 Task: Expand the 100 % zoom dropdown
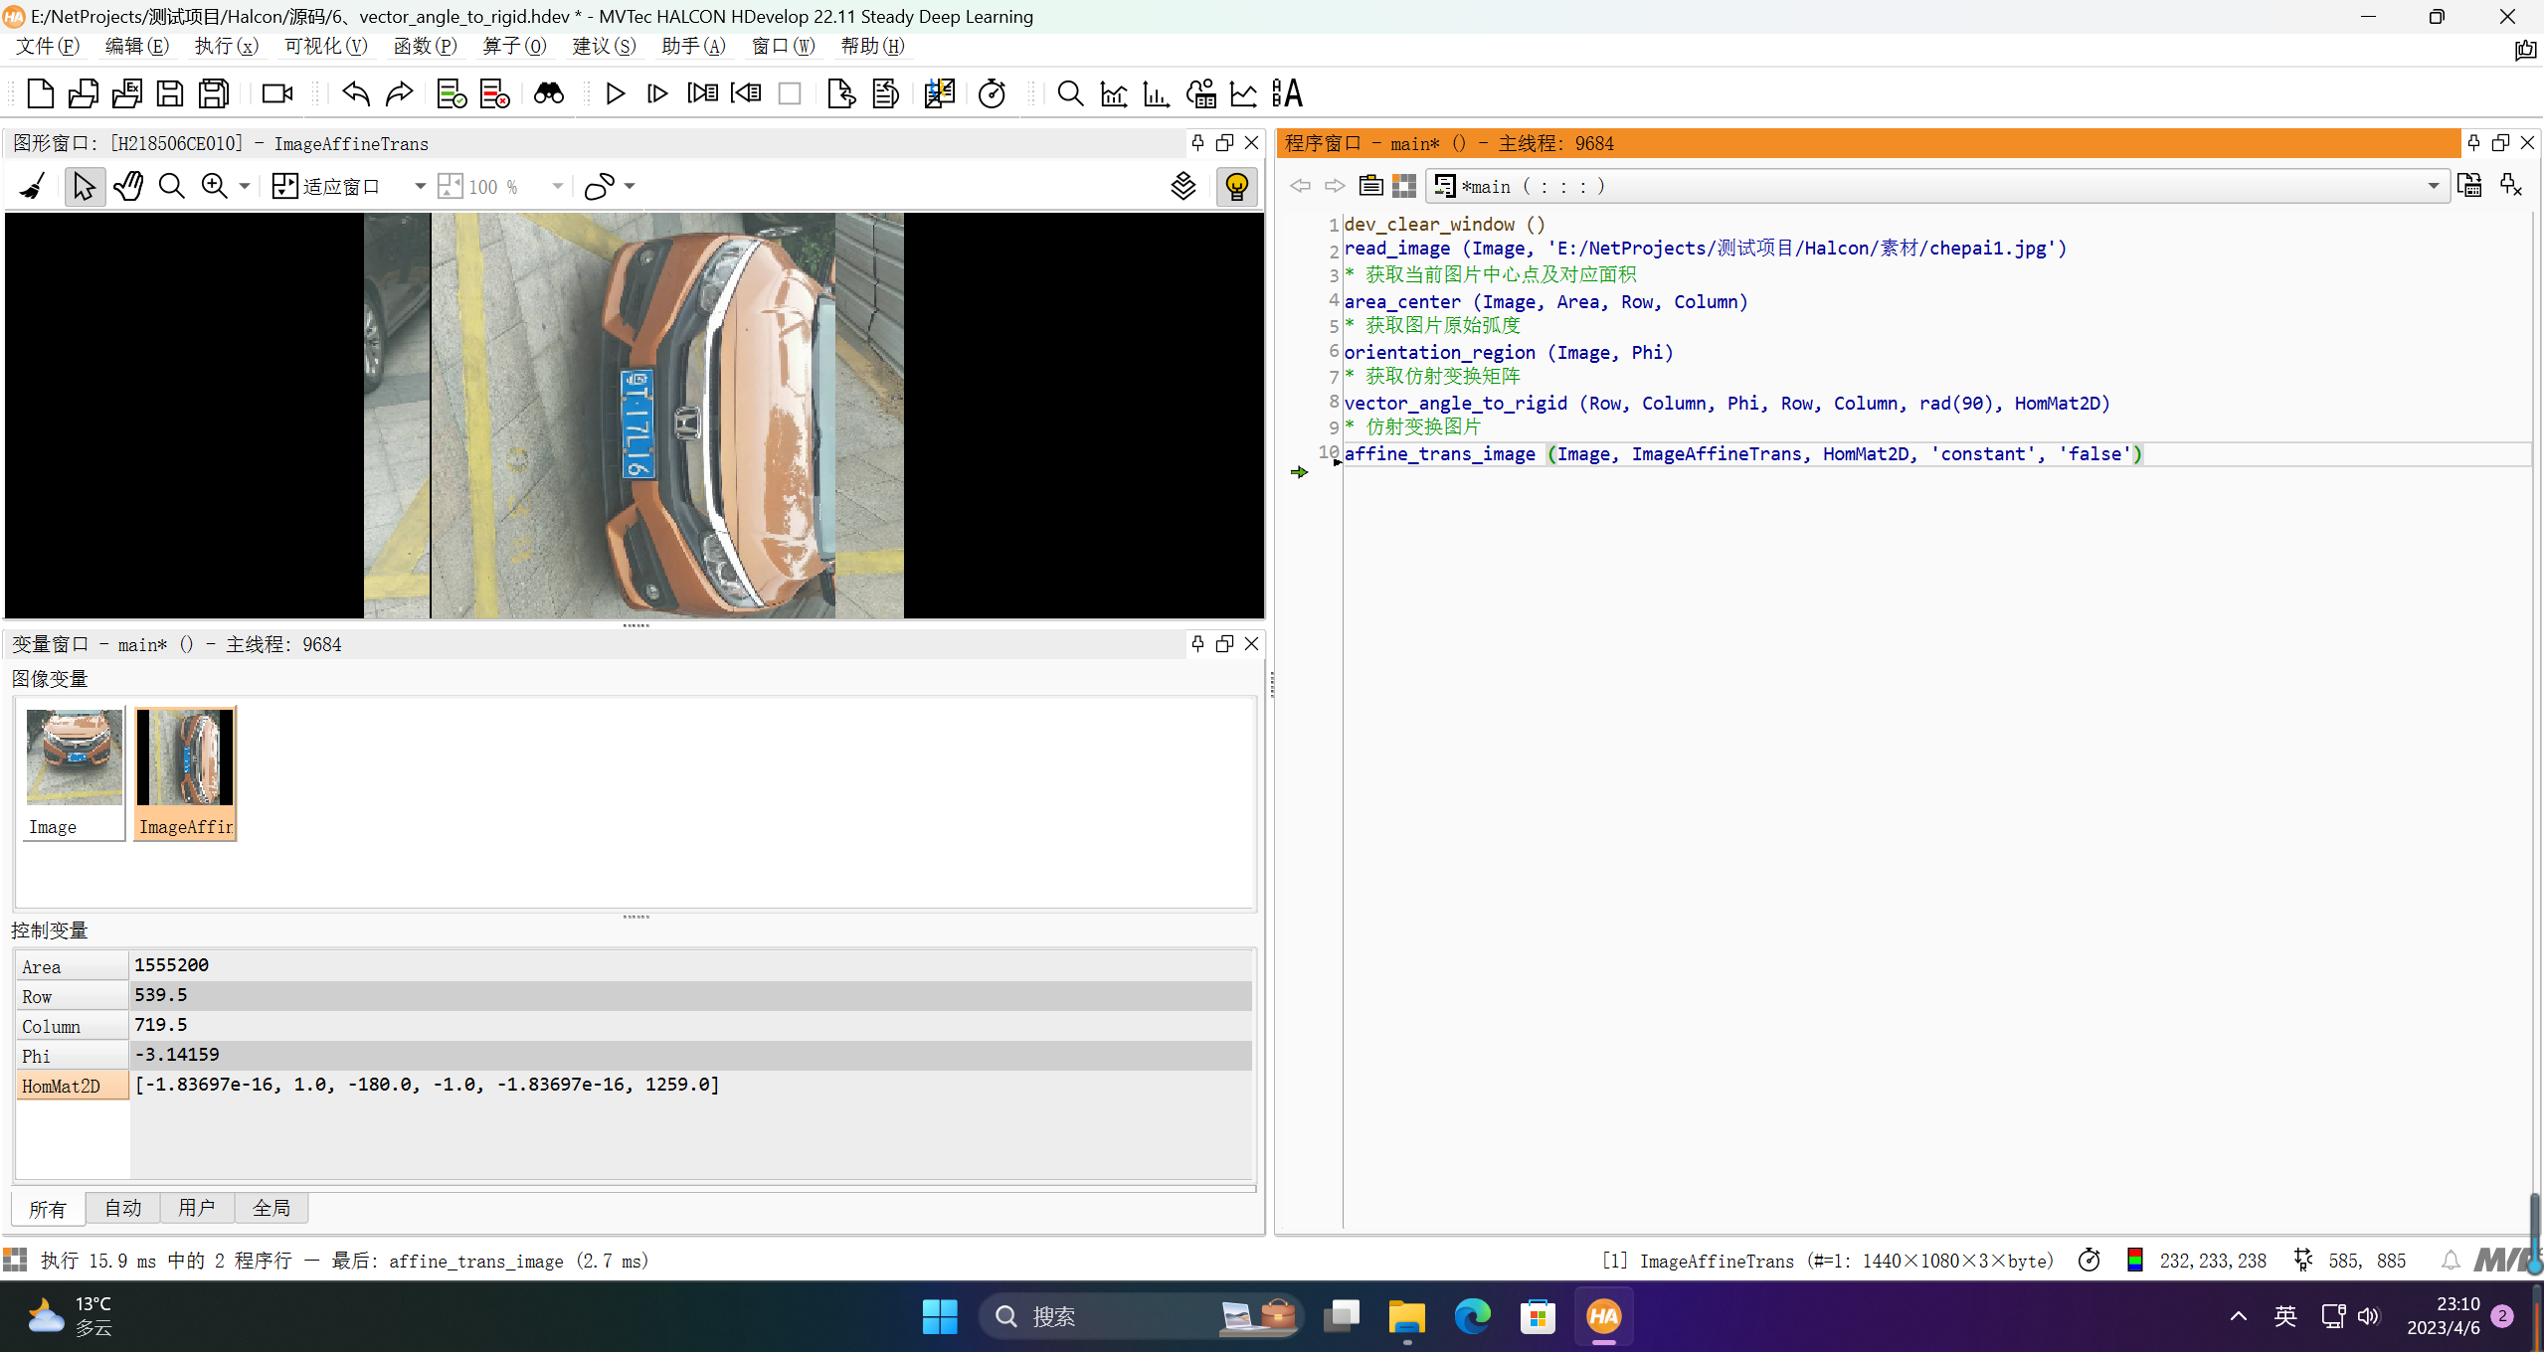pos(557,186)
